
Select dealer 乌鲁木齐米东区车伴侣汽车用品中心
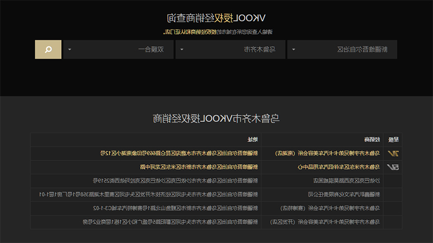pos(339,167)
